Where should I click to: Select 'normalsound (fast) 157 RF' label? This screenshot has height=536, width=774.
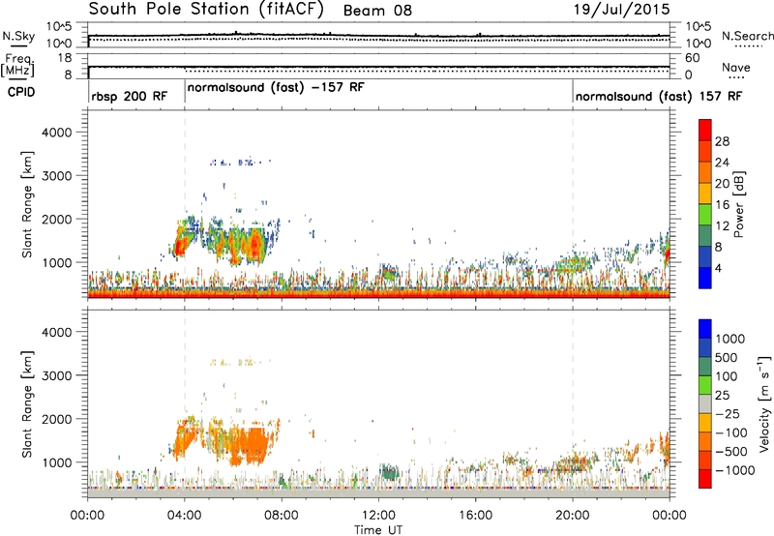click(x=659, y=96)
